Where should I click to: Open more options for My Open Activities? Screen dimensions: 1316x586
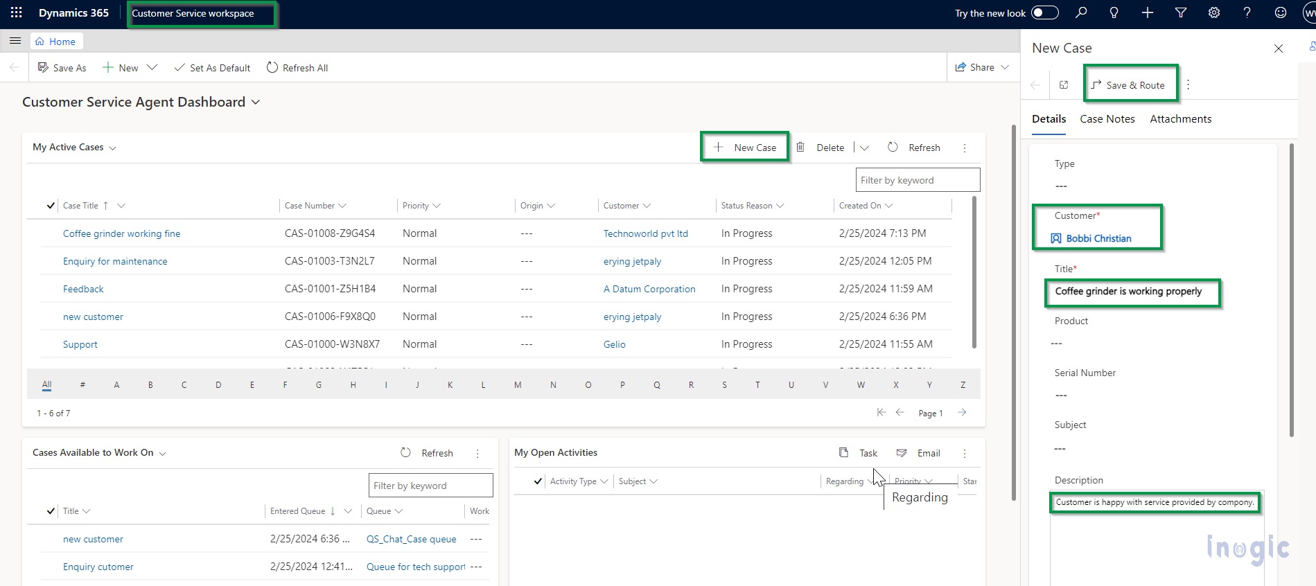coord(965,453)
